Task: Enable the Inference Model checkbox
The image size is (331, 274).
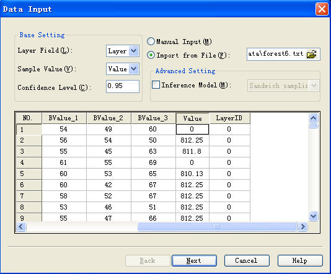Action: (156, 85)
